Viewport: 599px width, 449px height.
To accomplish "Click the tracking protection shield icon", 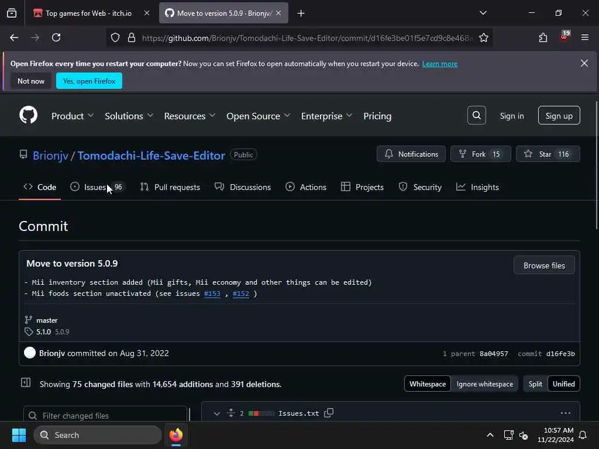I will (115, 37).
